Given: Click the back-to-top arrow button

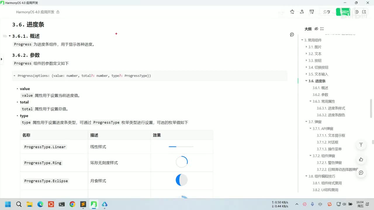Looking at the screenshot, I should coord(361,145).
